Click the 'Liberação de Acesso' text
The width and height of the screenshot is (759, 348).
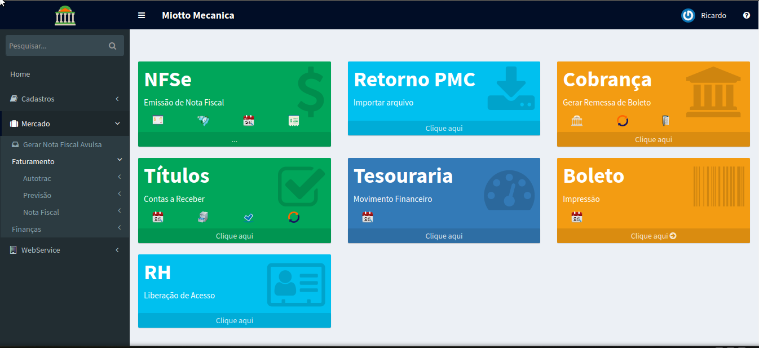coord(179,296)
